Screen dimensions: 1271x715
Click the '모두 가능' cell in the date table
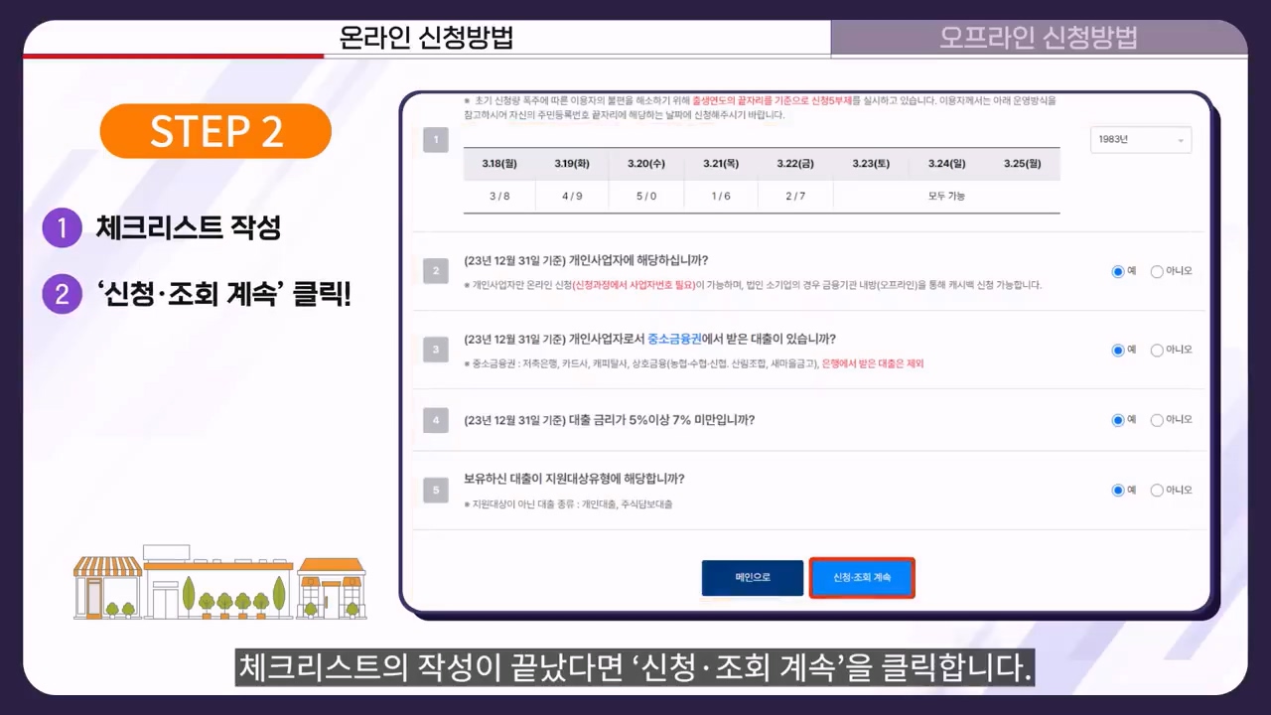pos(946,196)
